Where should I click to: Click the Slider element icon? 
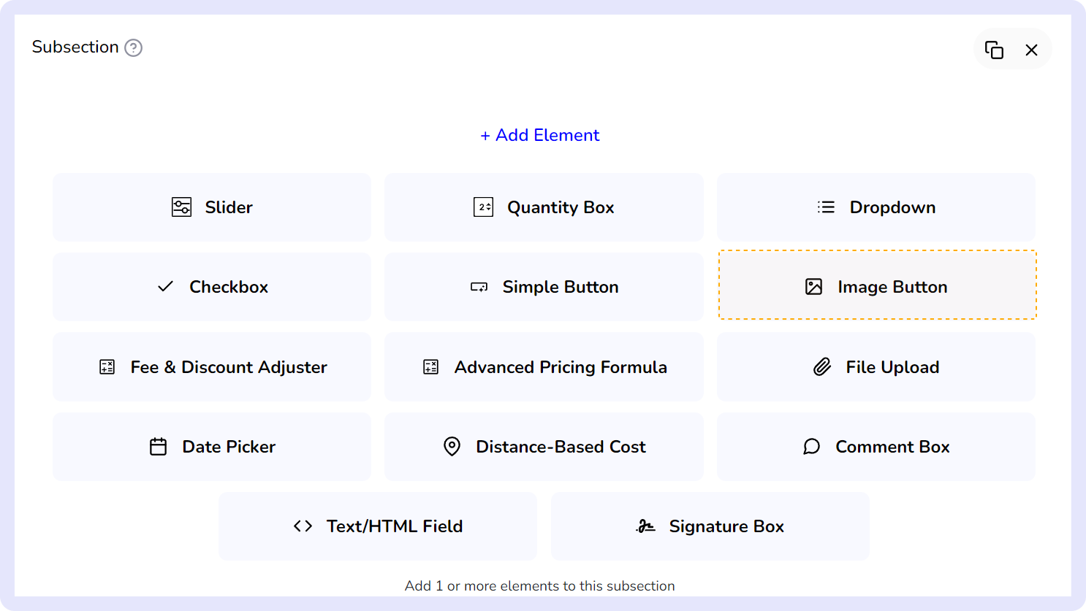(181, 207)
